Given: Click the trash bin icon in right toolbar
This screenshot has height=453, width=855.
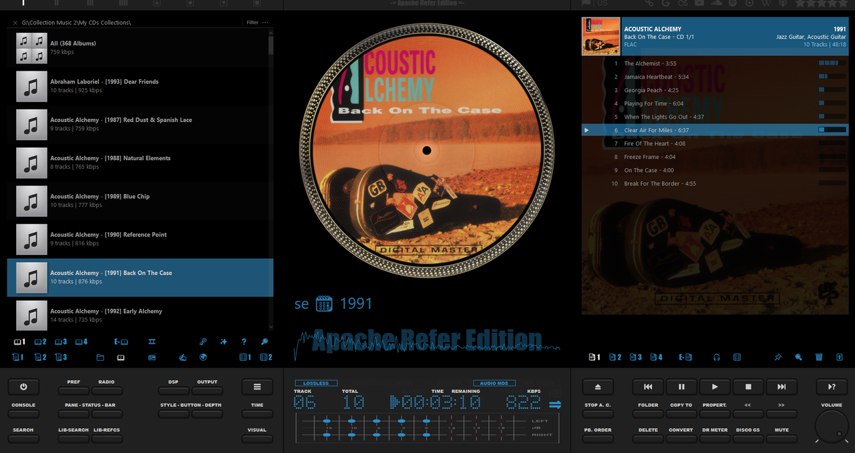Looking at the screenshot, I should tap(819, 358).
